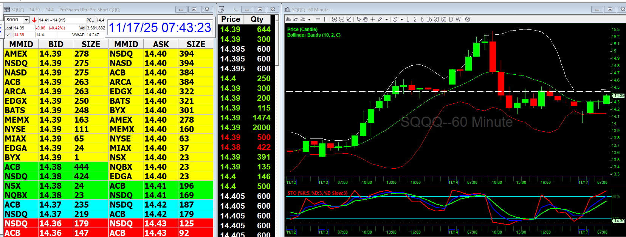Screen dimensions: 626x237
Task: Click the Qty column header in time and sales
Action: pos(257,19)
